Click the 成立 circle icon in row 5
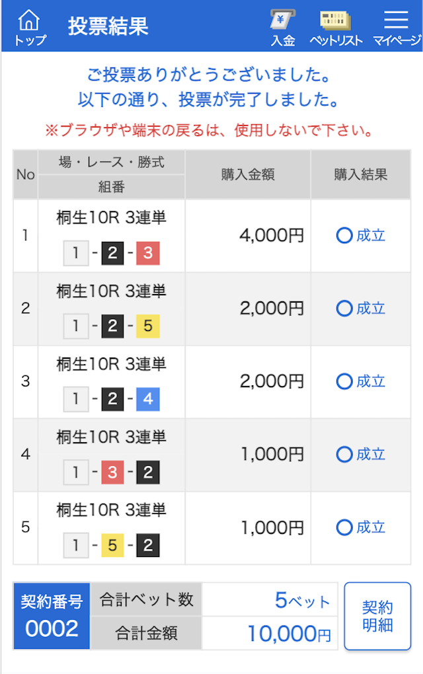 coord(344,527)
